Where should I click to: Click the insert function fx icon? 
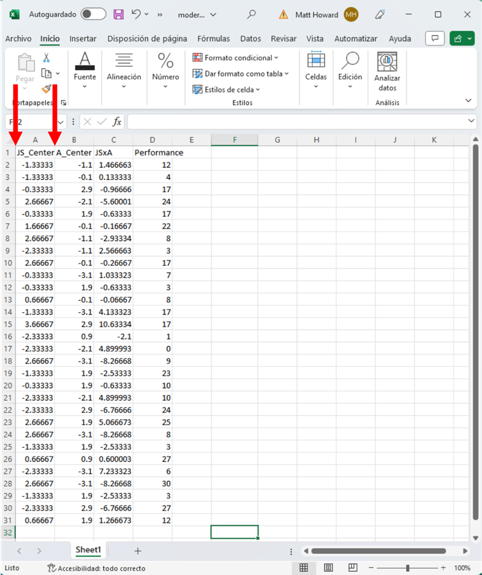(x=116, y=122)
